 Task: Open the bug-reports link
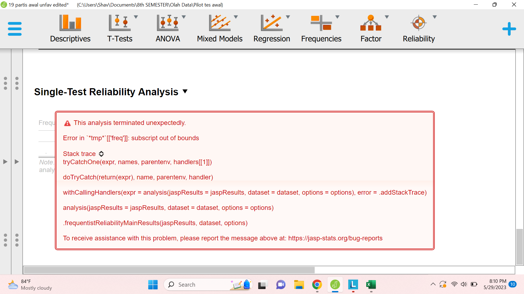pyautogui.click(x=334, y=238)
